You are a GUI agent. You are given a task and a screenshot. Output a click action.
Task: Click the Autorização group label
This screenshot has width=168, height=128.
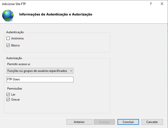14,58
